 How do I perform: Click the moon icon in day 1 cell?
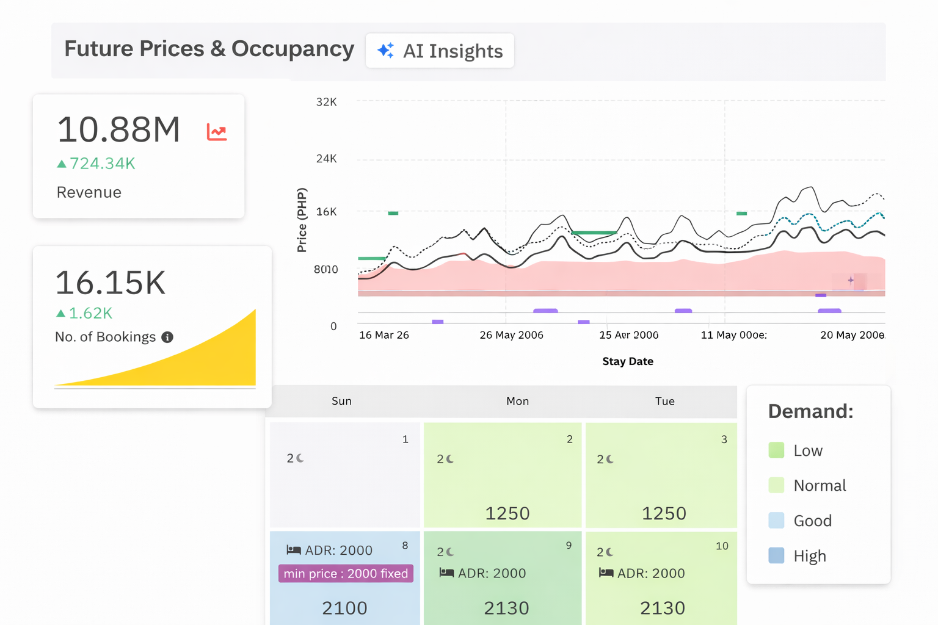[x=300, y=458]
